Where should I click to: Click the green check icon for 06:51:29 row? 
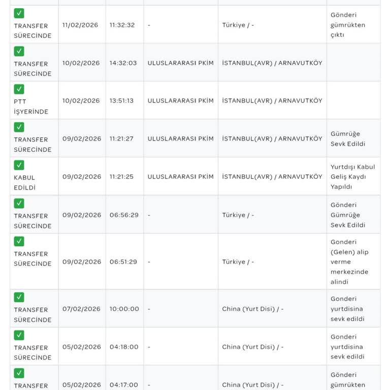(x=19, y=241)
